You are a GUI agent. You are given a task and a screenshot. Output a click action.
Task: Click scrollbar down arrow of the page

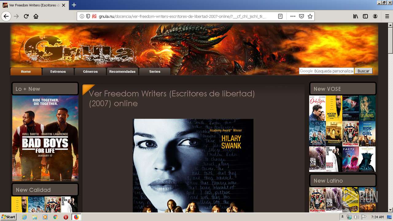click(x=391, y=210)
